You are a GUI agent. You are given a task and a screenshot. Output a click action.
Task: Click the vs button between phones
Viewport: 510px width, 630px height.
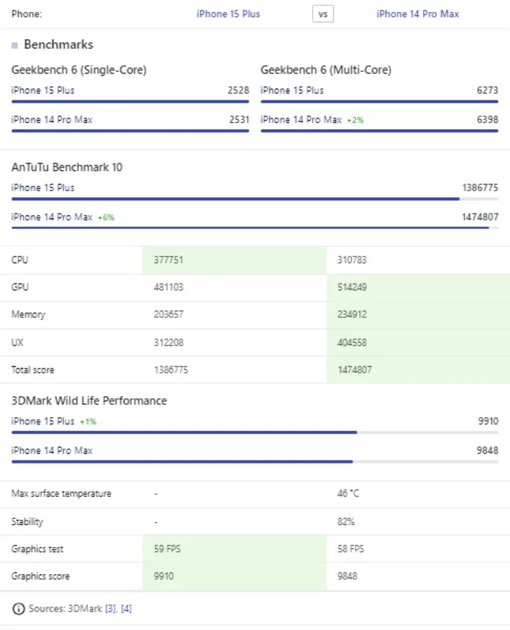(x=322, y=14)
